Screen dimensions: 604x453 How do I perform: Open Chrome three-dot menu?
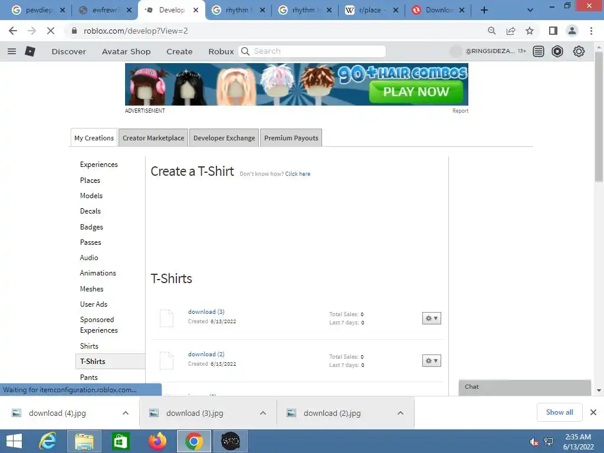coord(591,31)
